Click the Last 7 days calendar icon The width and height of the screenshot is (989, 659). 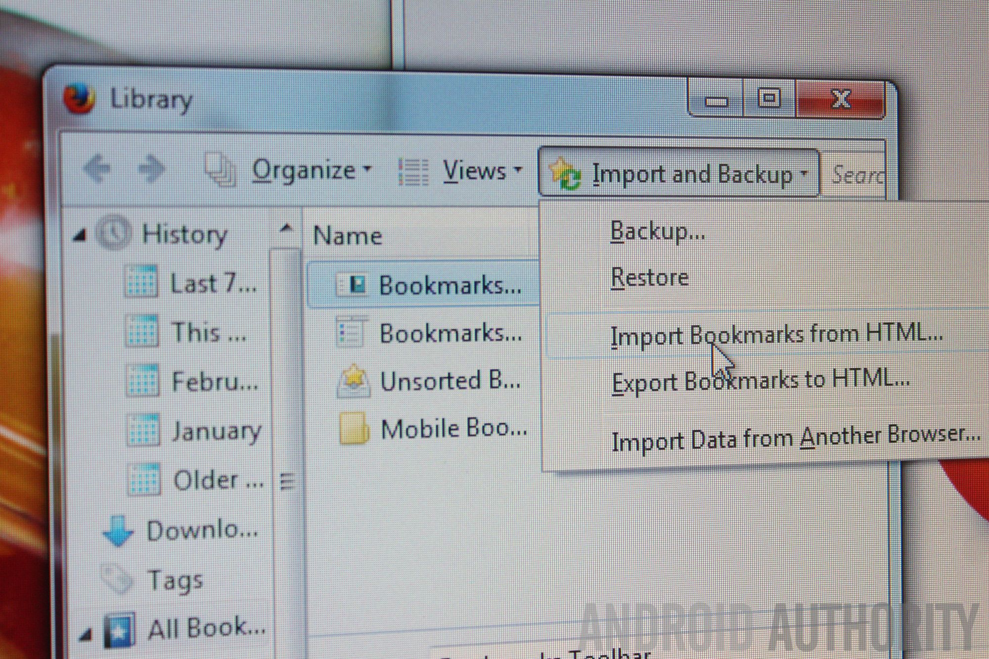(x=141, y=282)
